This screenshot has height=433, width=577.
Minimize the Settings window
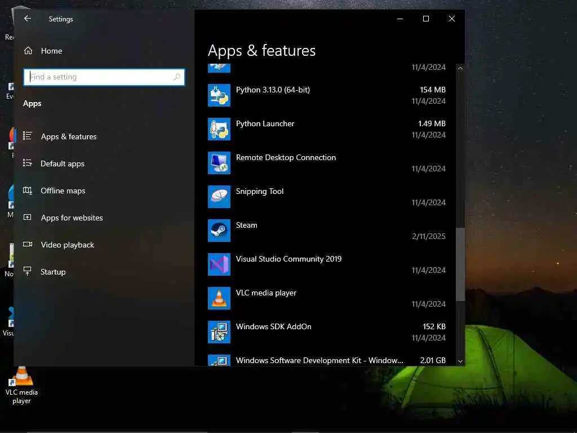click(x=400, y=19)
